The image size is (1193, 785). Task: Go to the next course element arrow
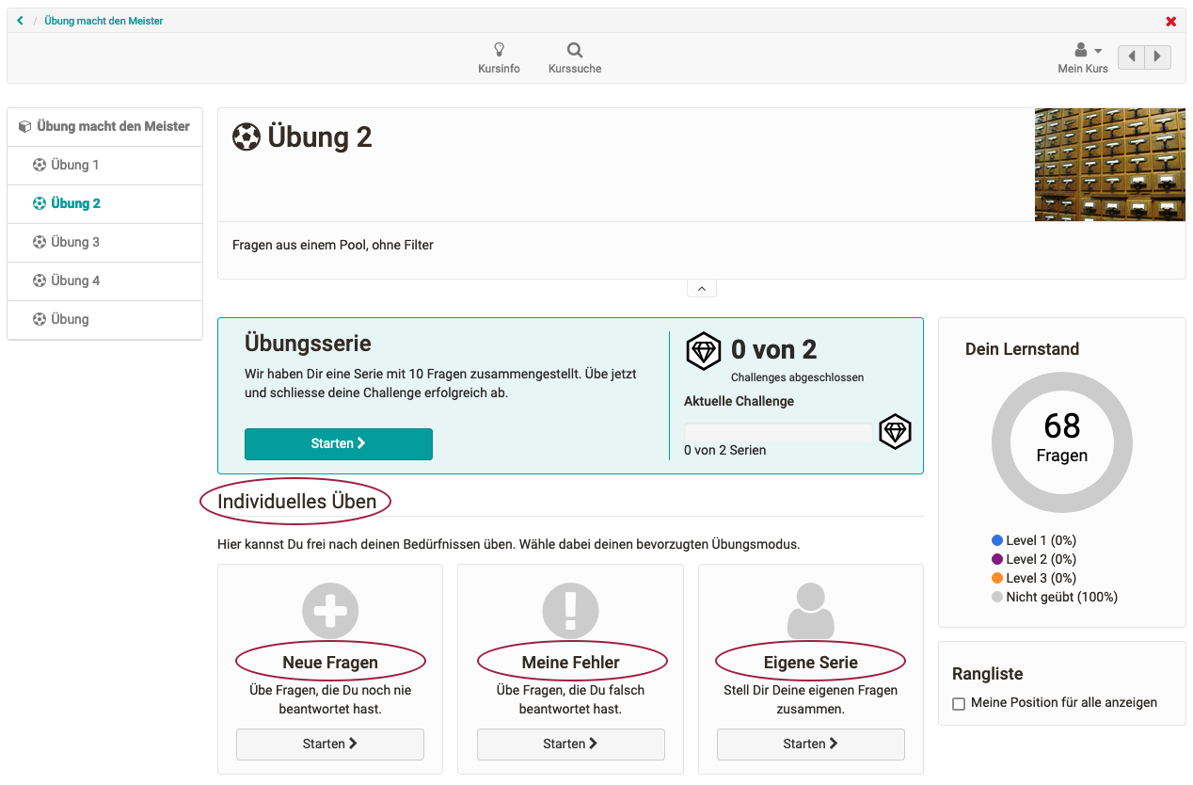pos(1157,57)
